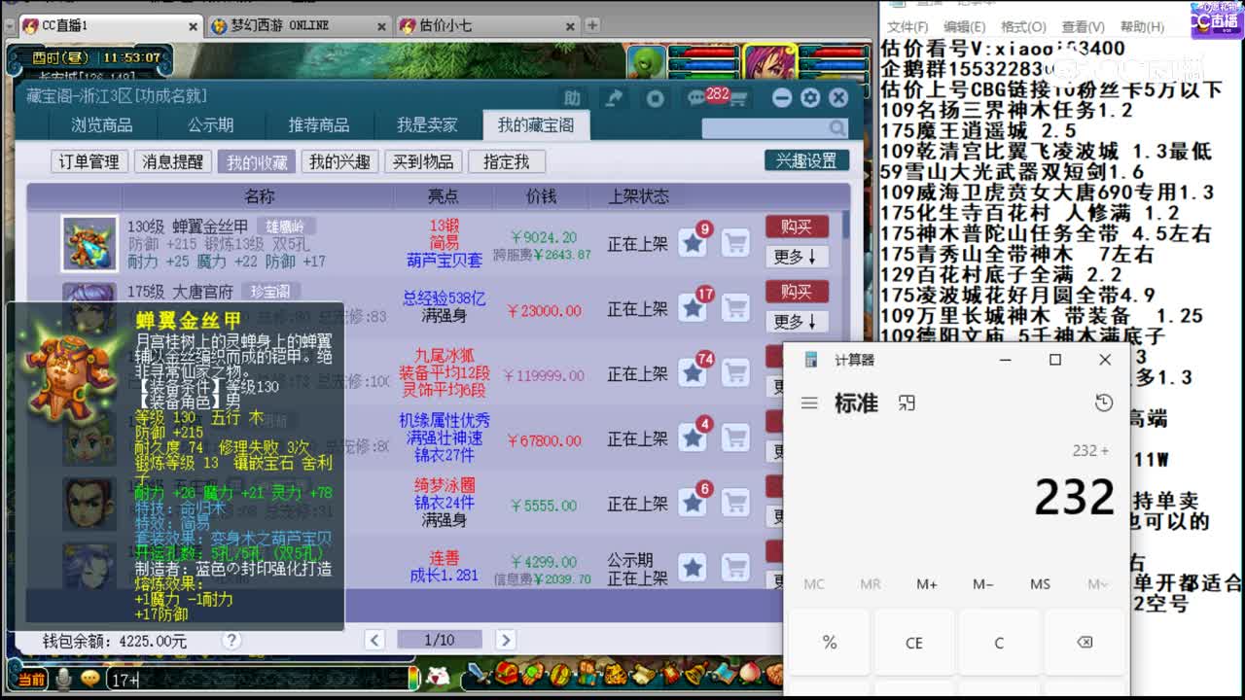Viewport: 1245px width, 700px height.
Task: Switch to 我是卖家 tab
Action: tap(427, 125)
